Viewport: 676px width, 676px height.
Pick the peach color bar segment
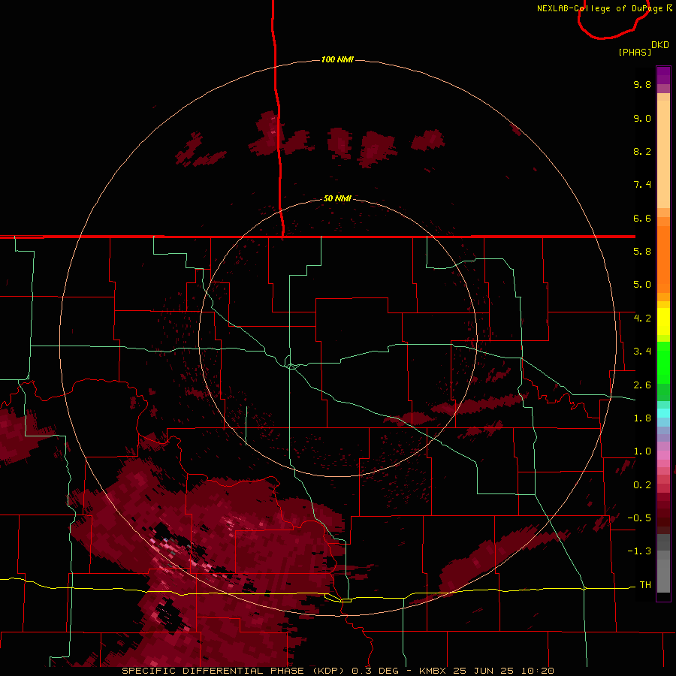pos(663,154)
